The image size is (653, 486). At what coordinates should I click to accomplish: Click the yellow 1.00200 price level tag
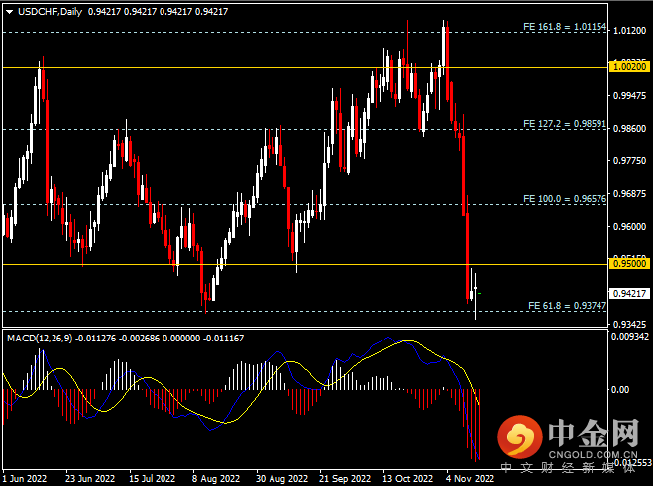[629, 66]
